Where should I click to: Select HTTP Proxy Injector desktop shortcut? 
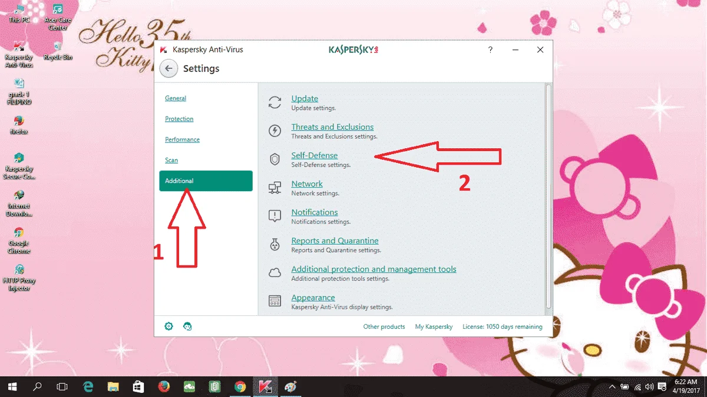pos(19,278)
